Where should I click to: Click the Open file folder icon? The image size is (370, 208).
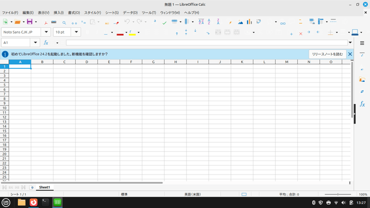pos(17,22)
